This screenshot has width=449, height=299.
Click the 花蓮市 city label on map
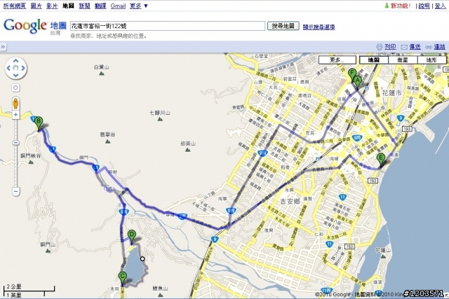[x=391, y=93]
